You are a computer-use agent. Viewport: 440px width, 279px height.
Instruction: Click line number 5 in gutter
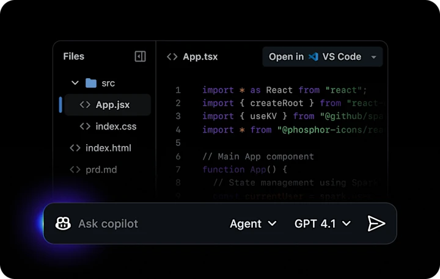tap(178, 143)
